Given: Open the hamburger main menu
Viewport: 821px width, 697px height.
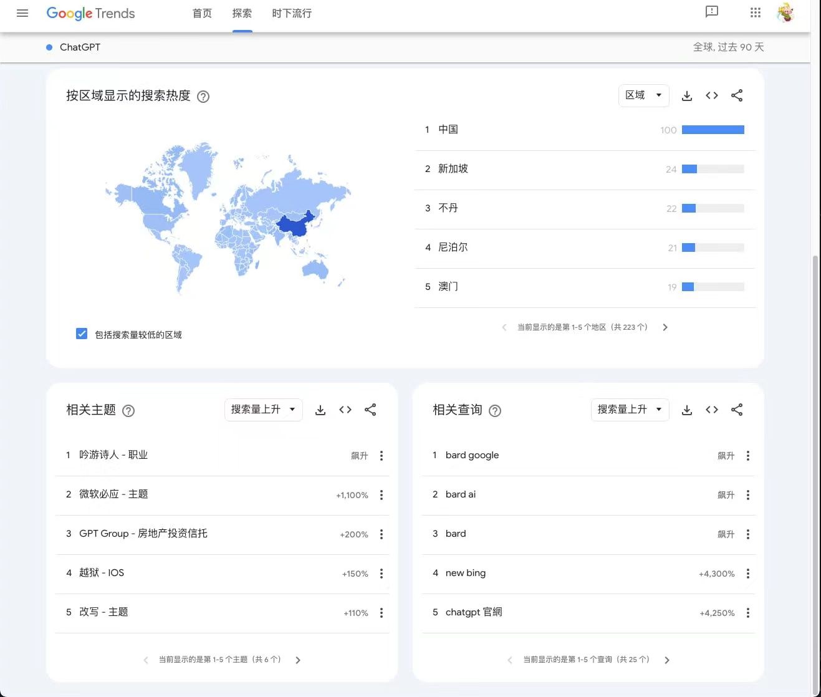Looking at the screenshot, I should click(22, 13).
